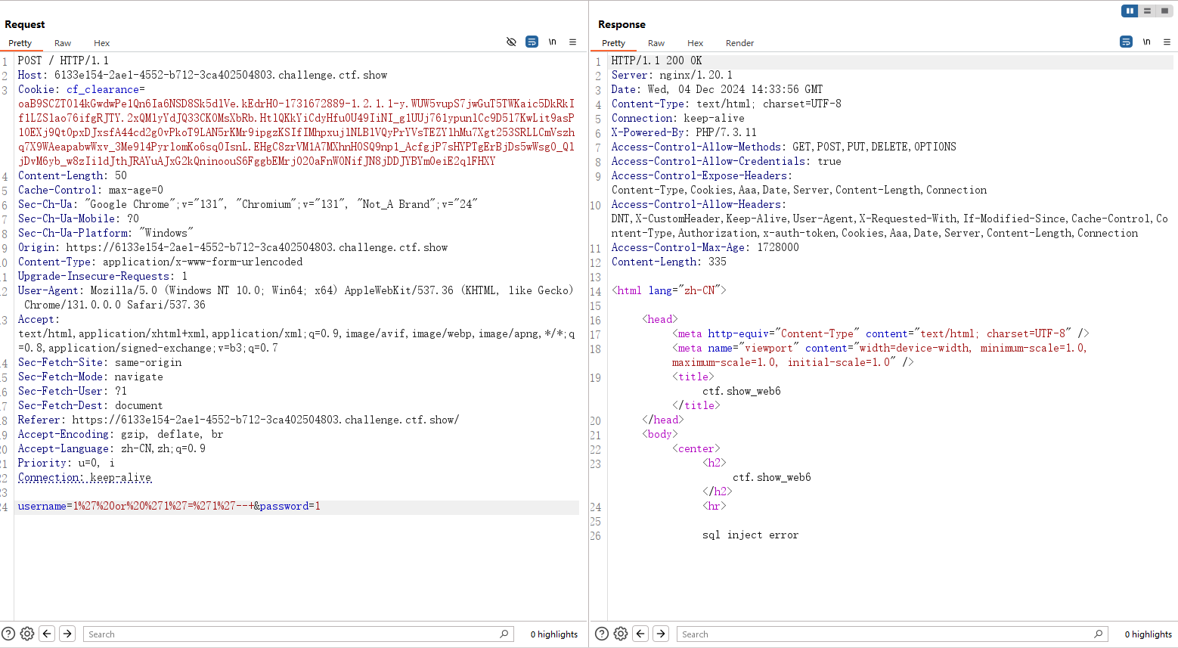Go to previous search match in Request
1178x648 pixels.
(x=47, y=634)
